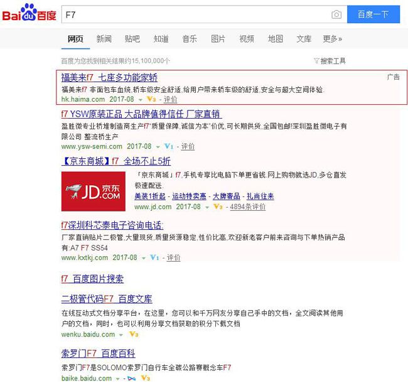Click 评价 link for ysw-semi.com
Screen dimensions: 408x386
point(188,146)
